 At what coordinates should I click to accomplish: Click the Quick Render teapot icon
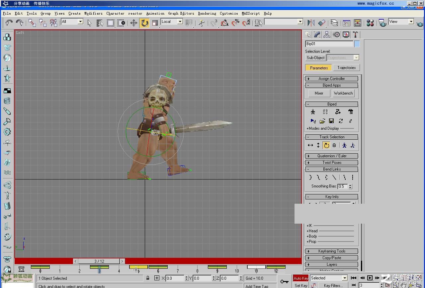coord(420,23)
